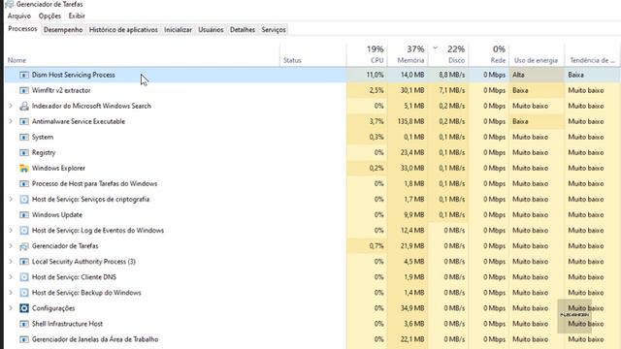The height and width of the screenshot is (349, 621).
Task: Click the Local Security Authority Process icon
Action: [x=24, y=262]
